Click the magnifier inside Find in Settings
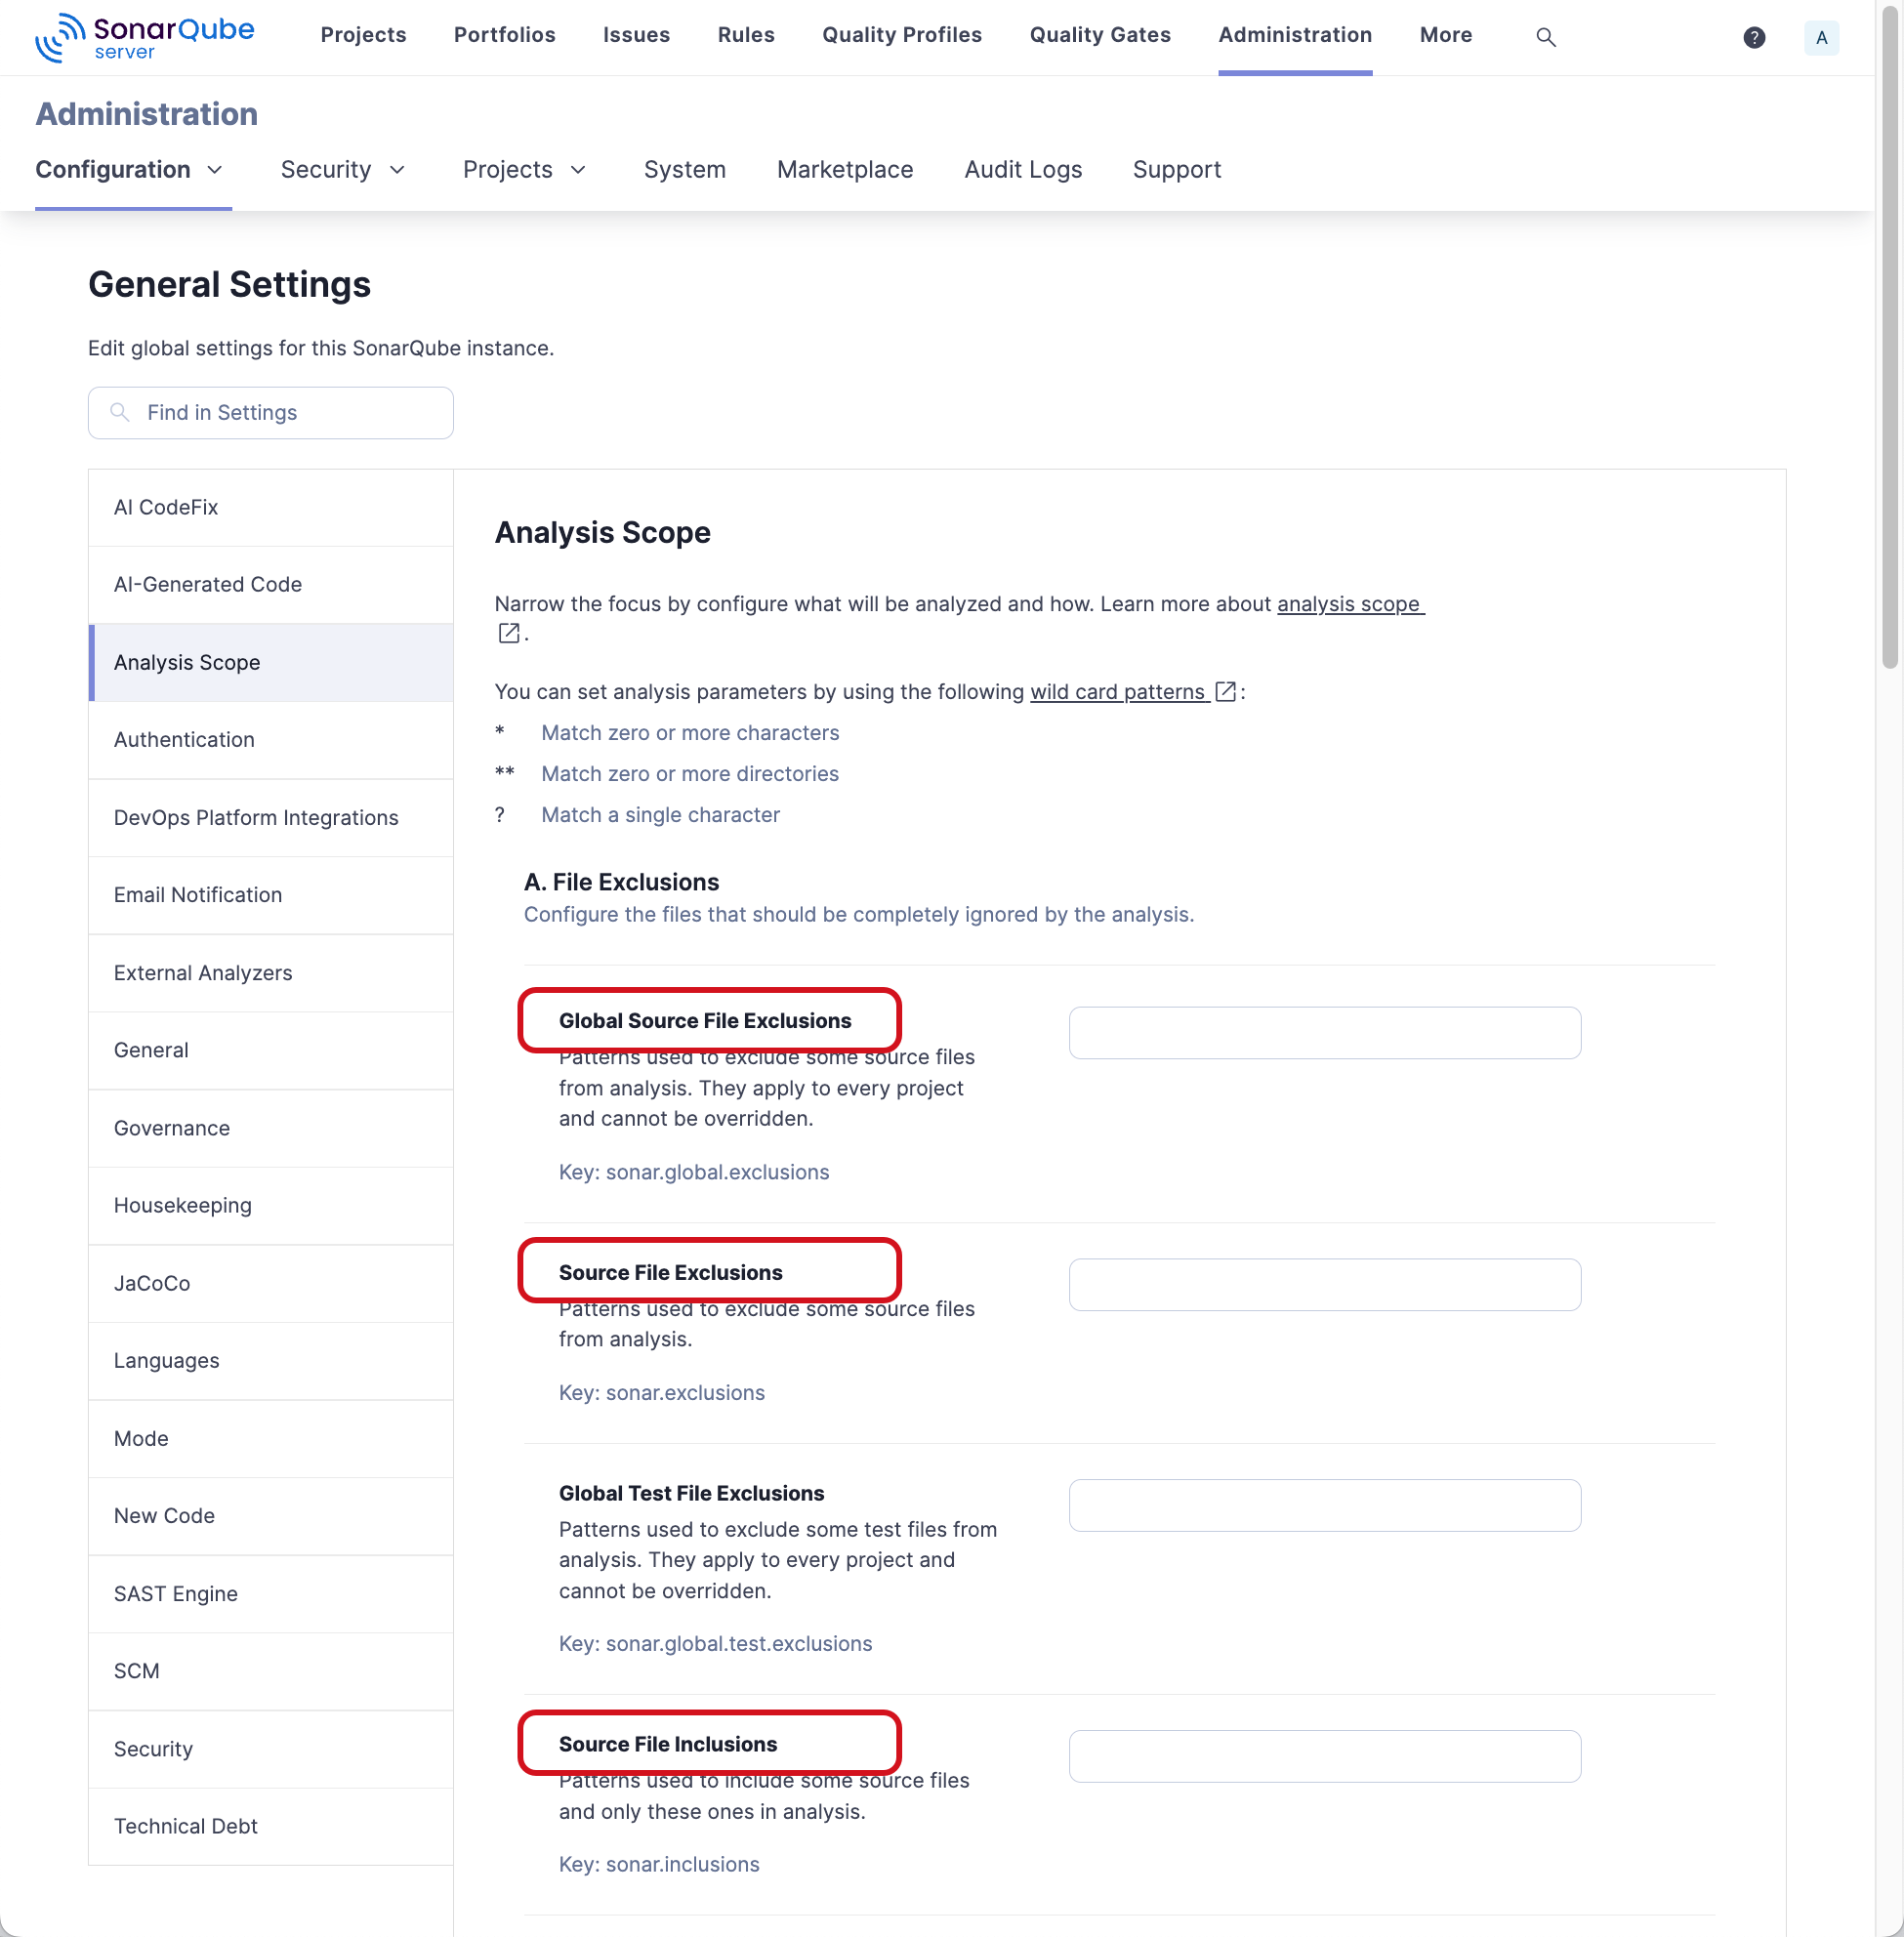1904x1937 pixels. (119, 412)
